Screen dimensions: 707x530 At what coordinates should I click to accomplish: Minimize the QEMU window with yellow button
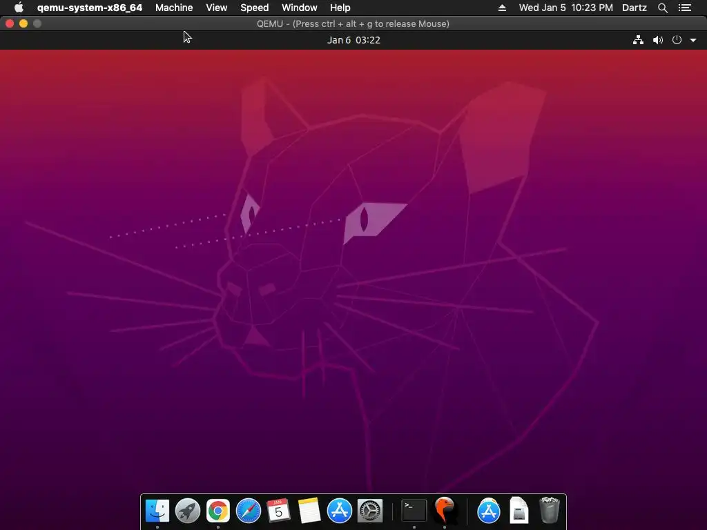click(23, 23)
